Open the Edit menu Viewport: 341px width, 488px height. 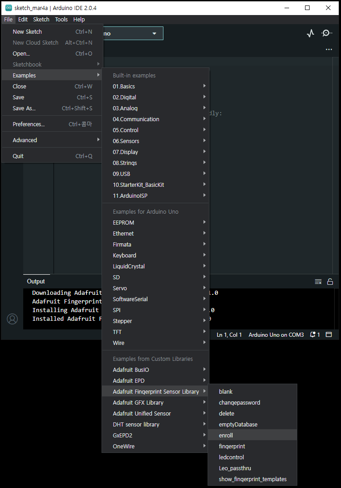[x=23, y=19]
